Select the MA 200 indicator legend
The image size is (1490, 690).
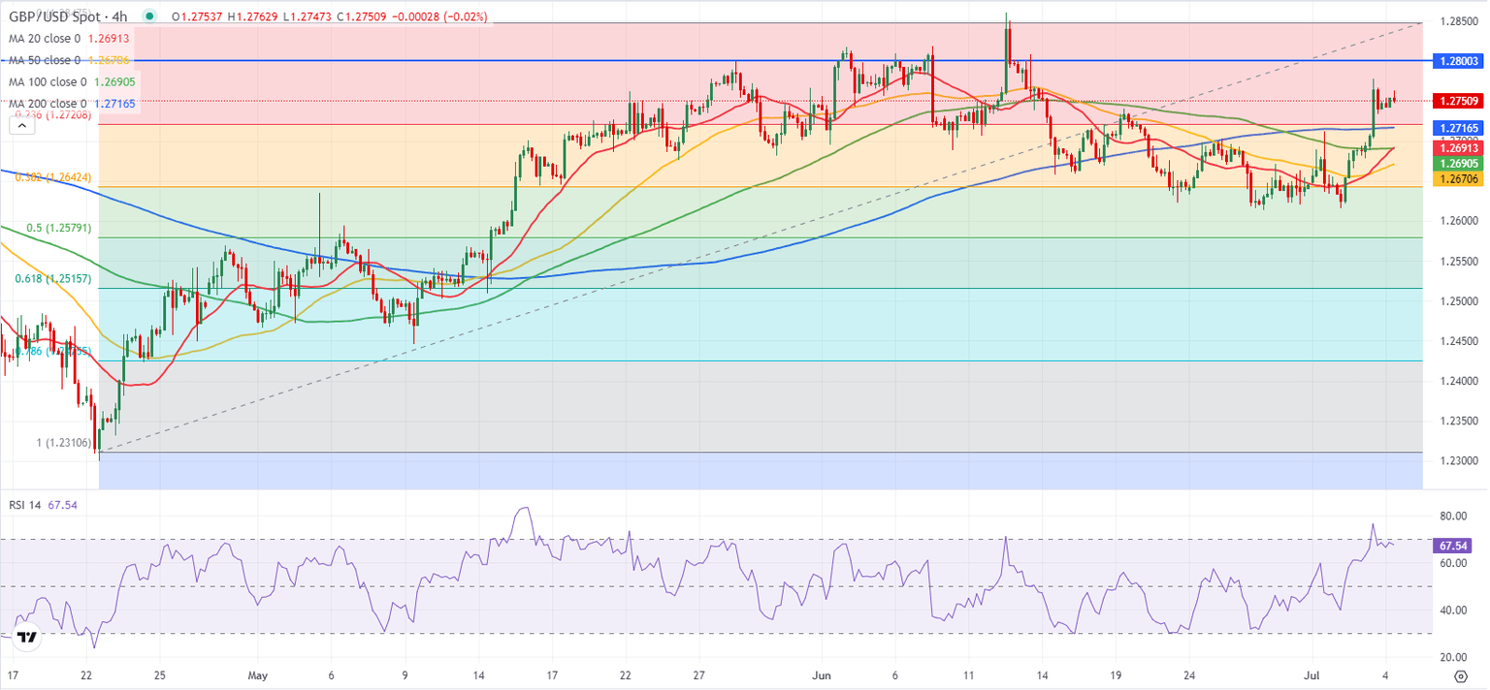click(x=47, y=101)
